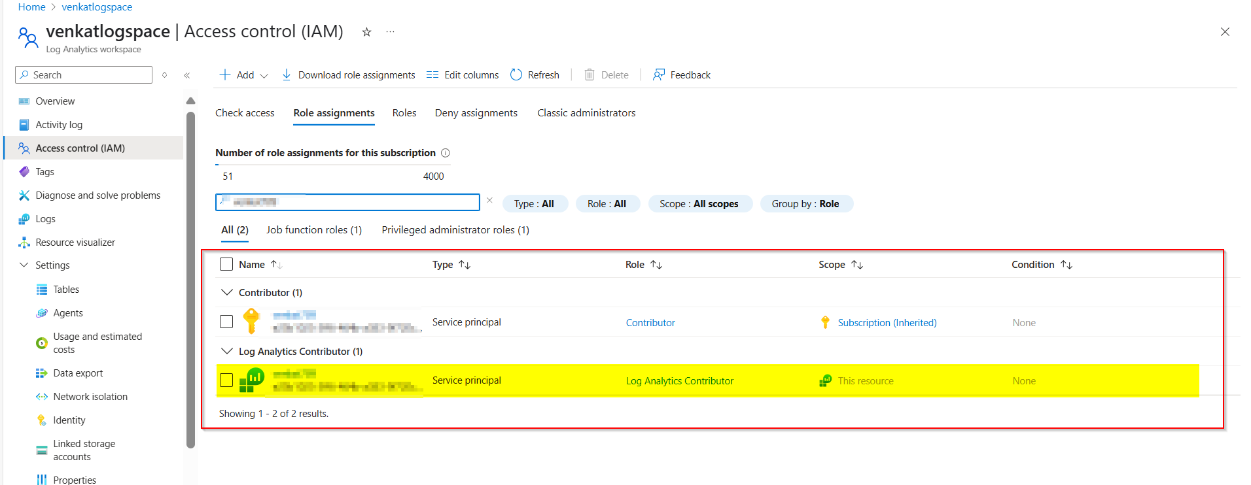1251x485 pixels.
Task: Collapse the left menu with double chevron
Action: (x=187, y=75)
